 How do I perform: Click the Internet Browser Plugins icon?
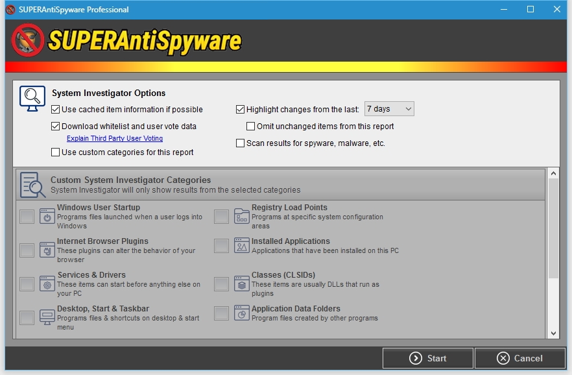[47, 250]
